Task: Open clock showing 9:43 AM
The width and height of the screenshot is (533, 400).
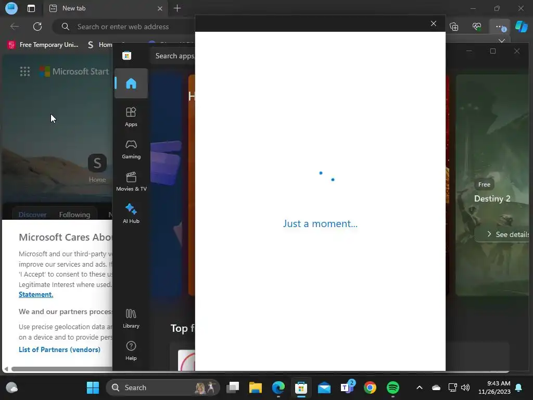Action: coord(494,387)
